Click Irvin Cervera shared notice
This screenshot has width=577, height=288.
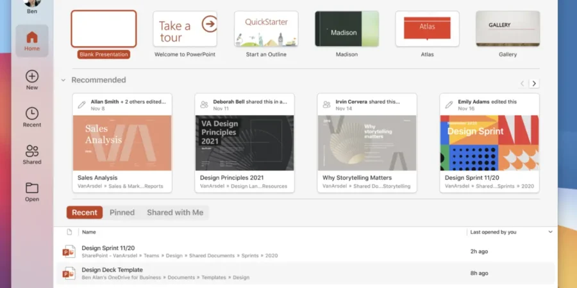tap(367, 102)
